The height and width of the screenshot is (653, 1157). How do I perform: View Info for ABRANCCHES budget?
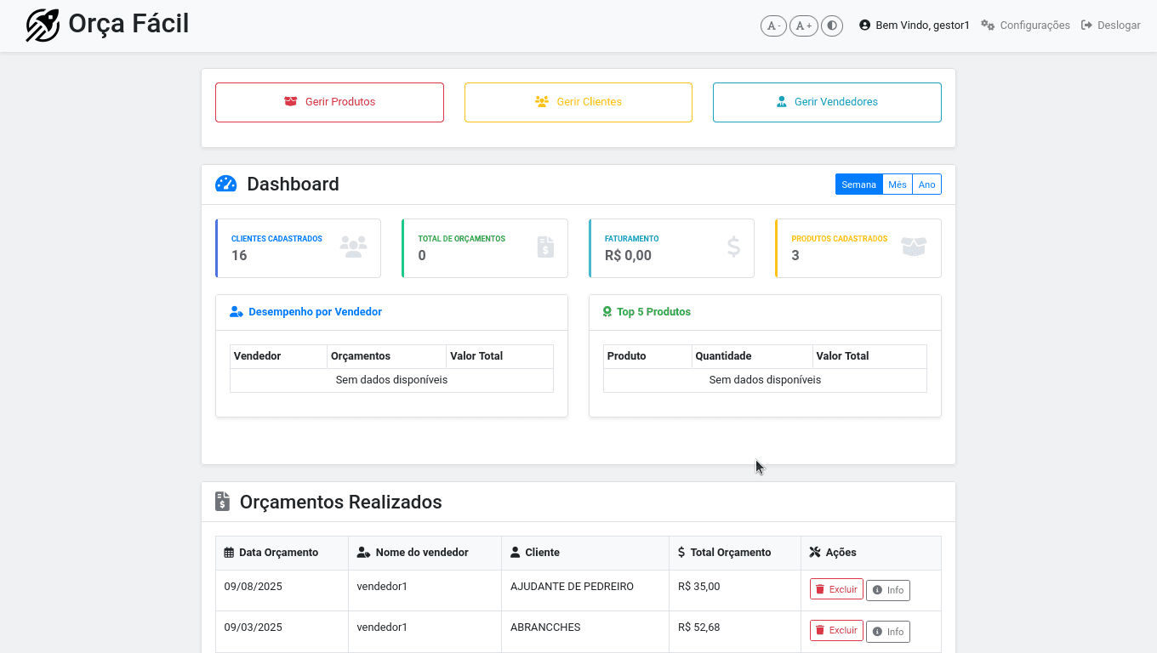887,632
